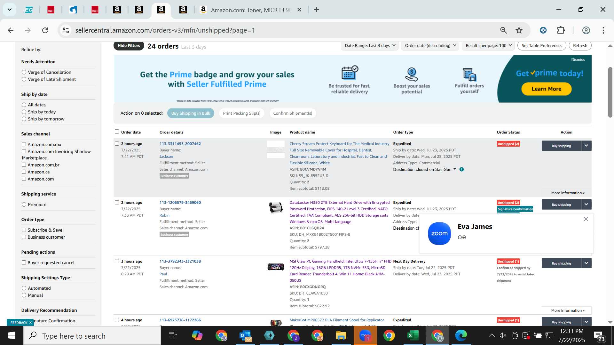
Task: Open Copilot icon in the taskbar
Action: point(197,336)
